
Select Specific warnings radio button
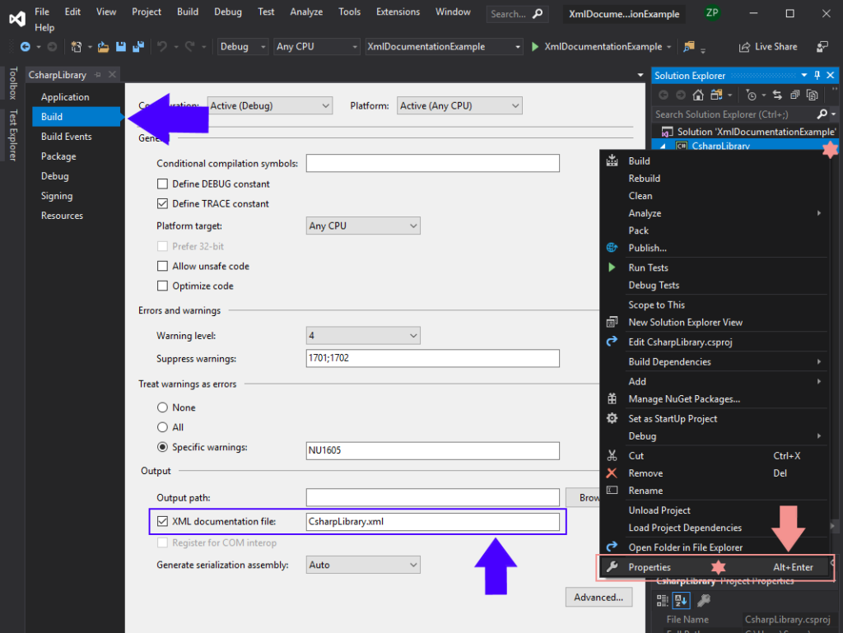coord(162,447)
